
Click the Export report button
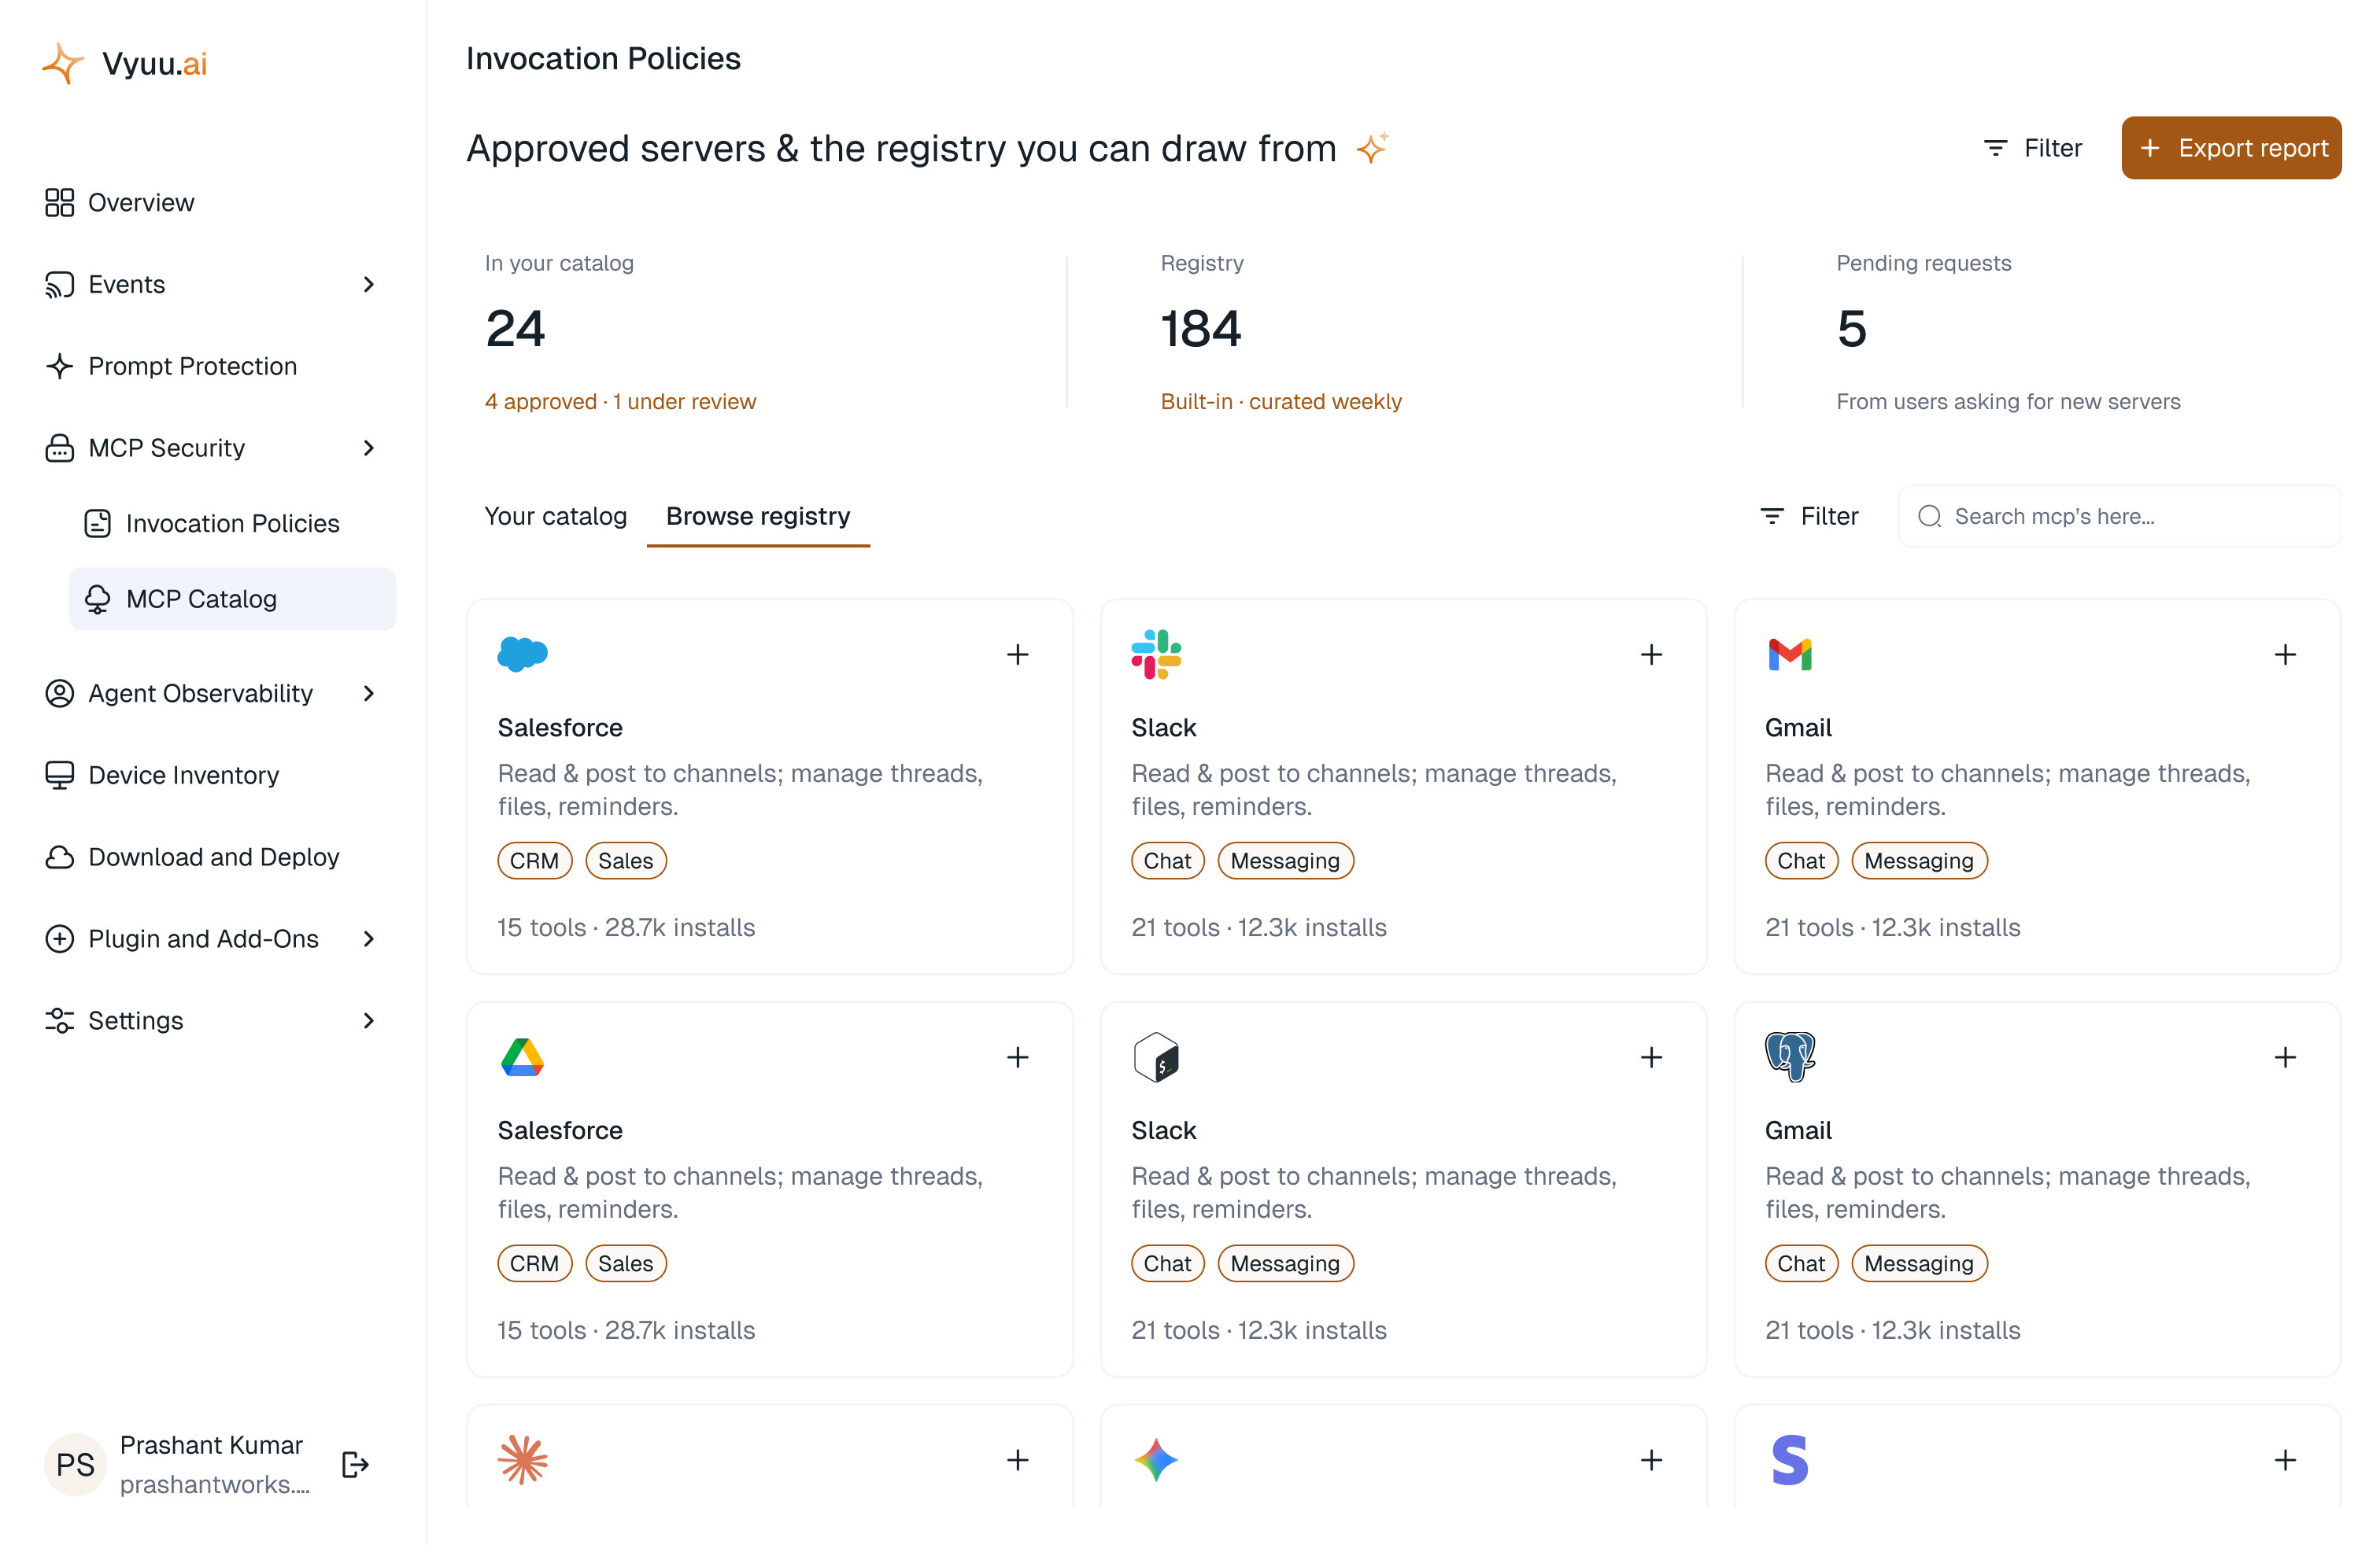pyautogui.click(x=2231, y=148)
